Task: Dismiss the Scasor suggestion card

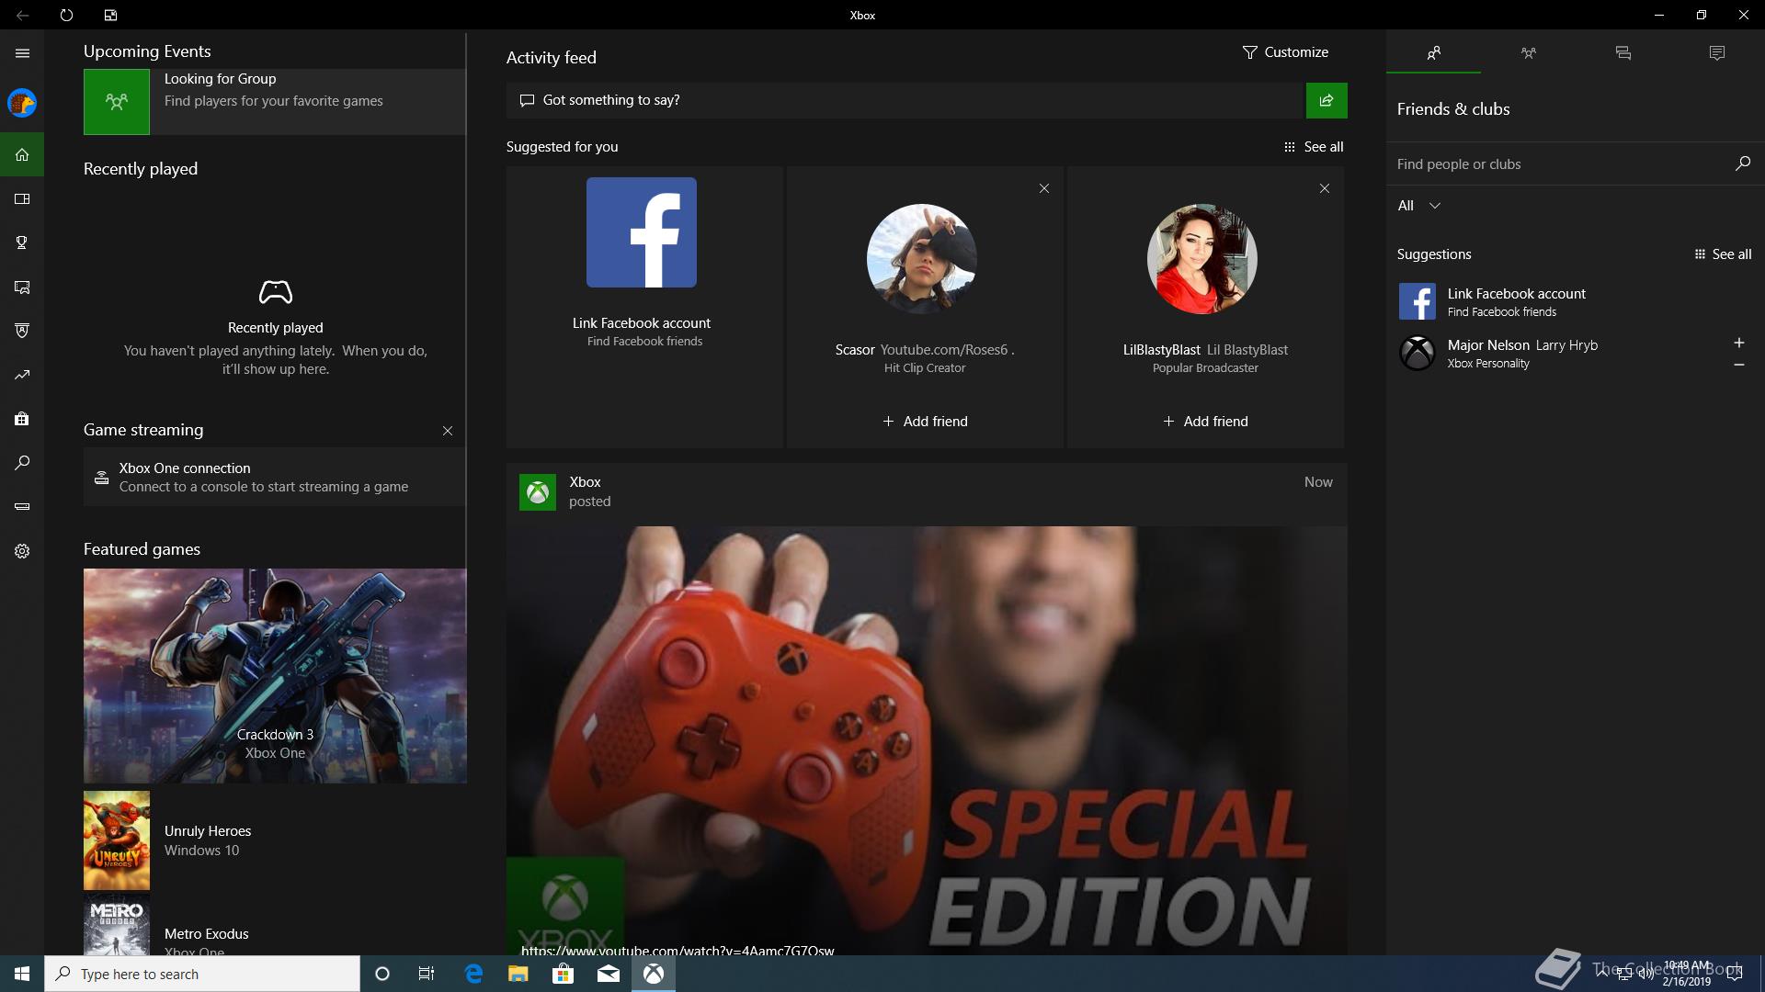Action: (1043, 188)
